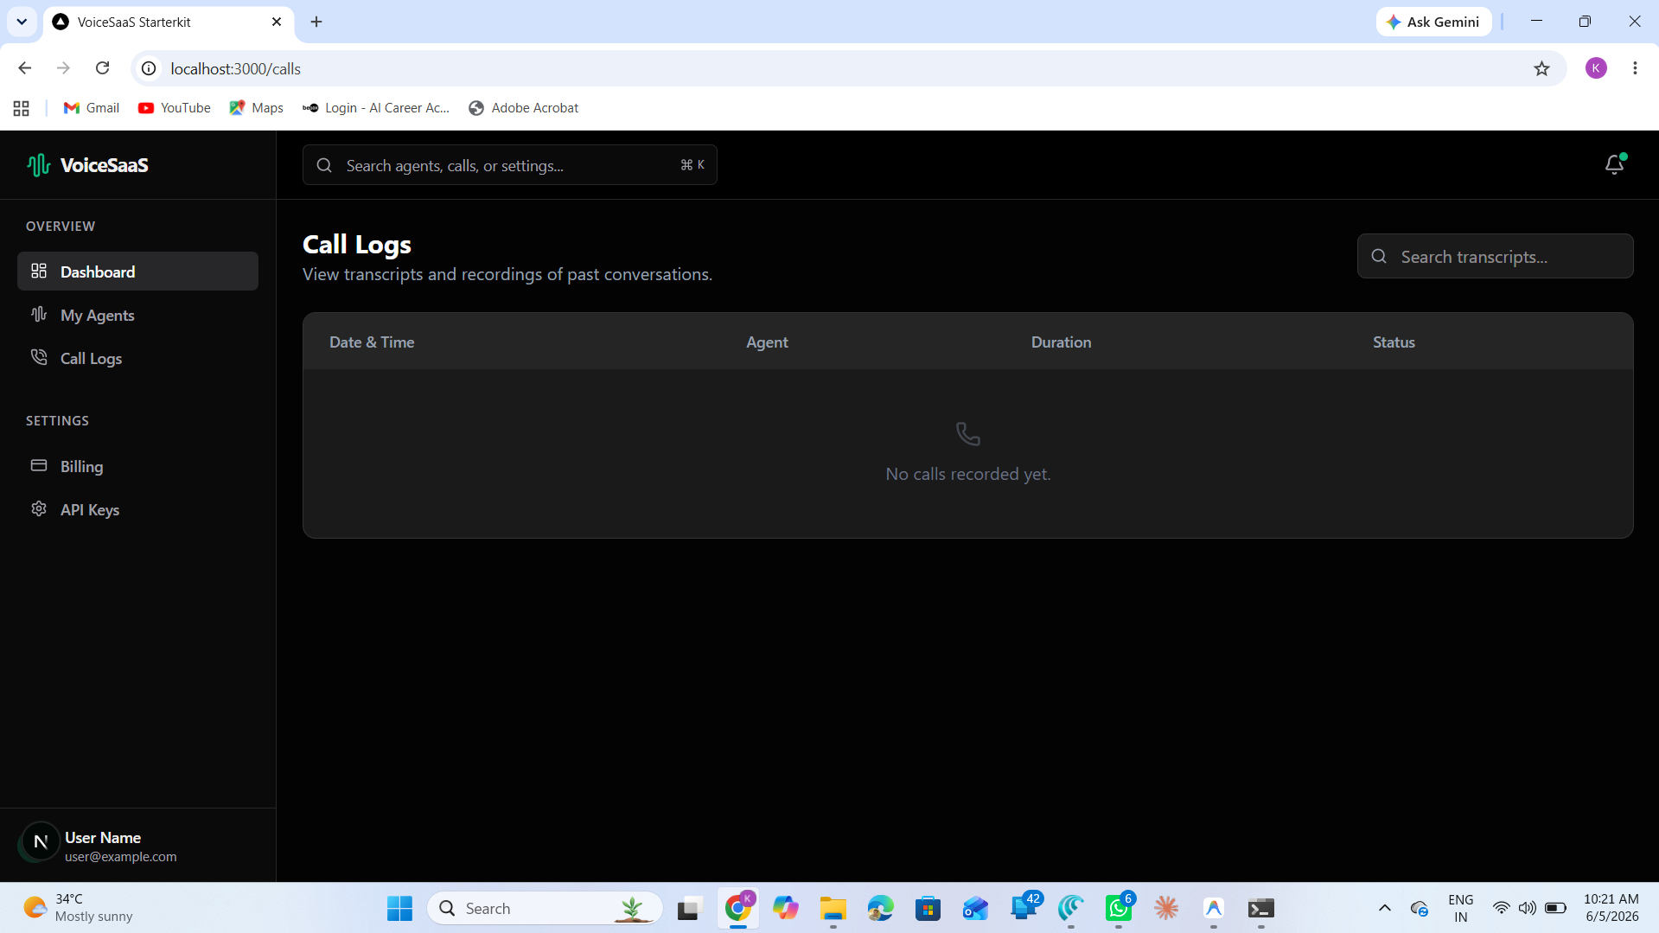1659x933 pixels.
Task: Click the Agent column header
Action: click(x=767, y=342)
